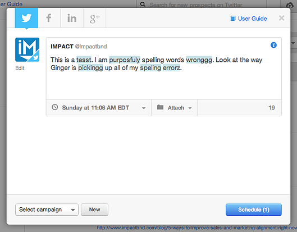The height and width of the screenshot is (232, 297).
Task: Close the compose dialog
Action: click(x=282, y=18)
